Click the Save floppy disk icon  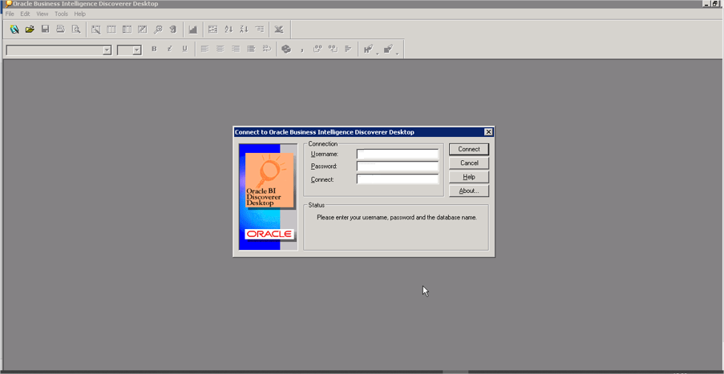point(45,30)
